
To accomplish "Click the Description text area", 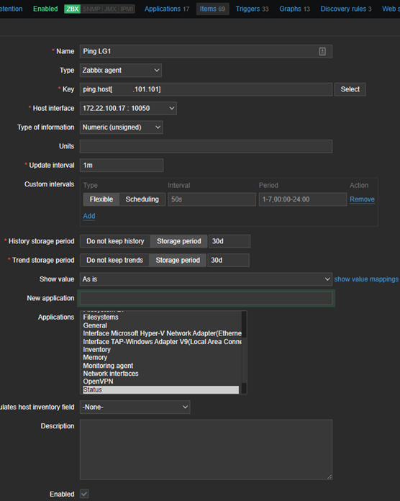I will 206,450.
